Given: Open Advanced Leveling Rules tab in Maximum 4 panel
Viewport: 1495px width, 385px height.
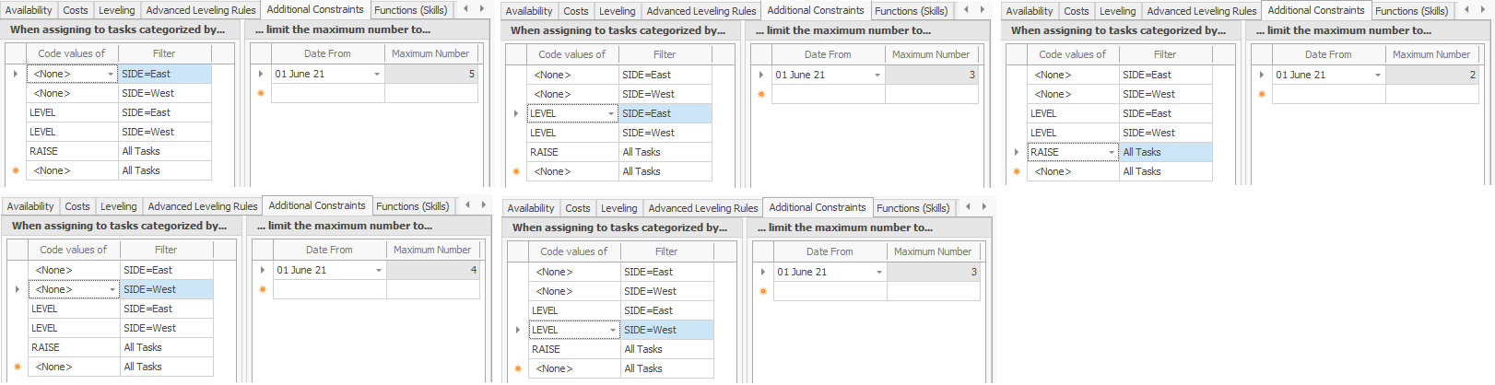Looking at the screenshot, I should 203,206.
